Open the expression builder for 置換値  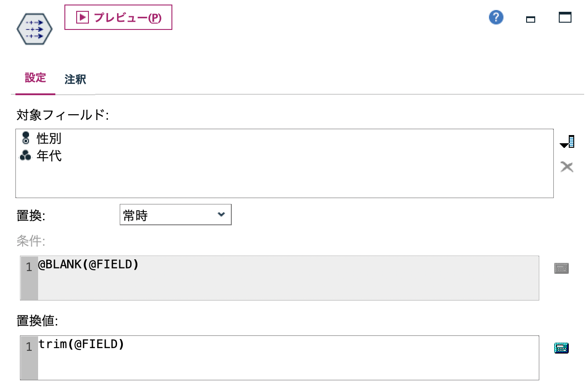562,348
